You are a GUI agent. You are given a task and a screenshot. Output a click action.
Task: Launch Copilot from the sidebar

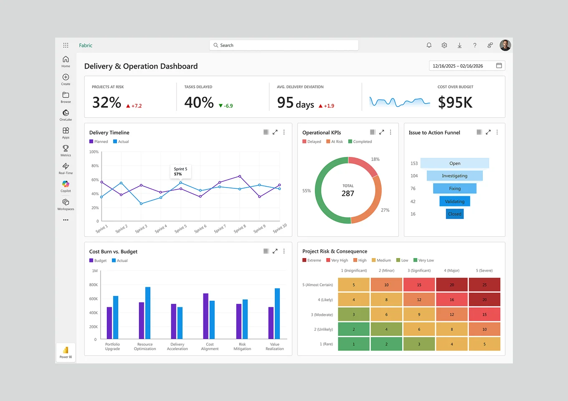[66, 184]
